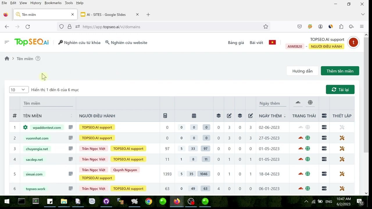Viewport: 372px width, 209px height.
Task: Open the note icon for sieuai.com
Action: click(71, 174)
